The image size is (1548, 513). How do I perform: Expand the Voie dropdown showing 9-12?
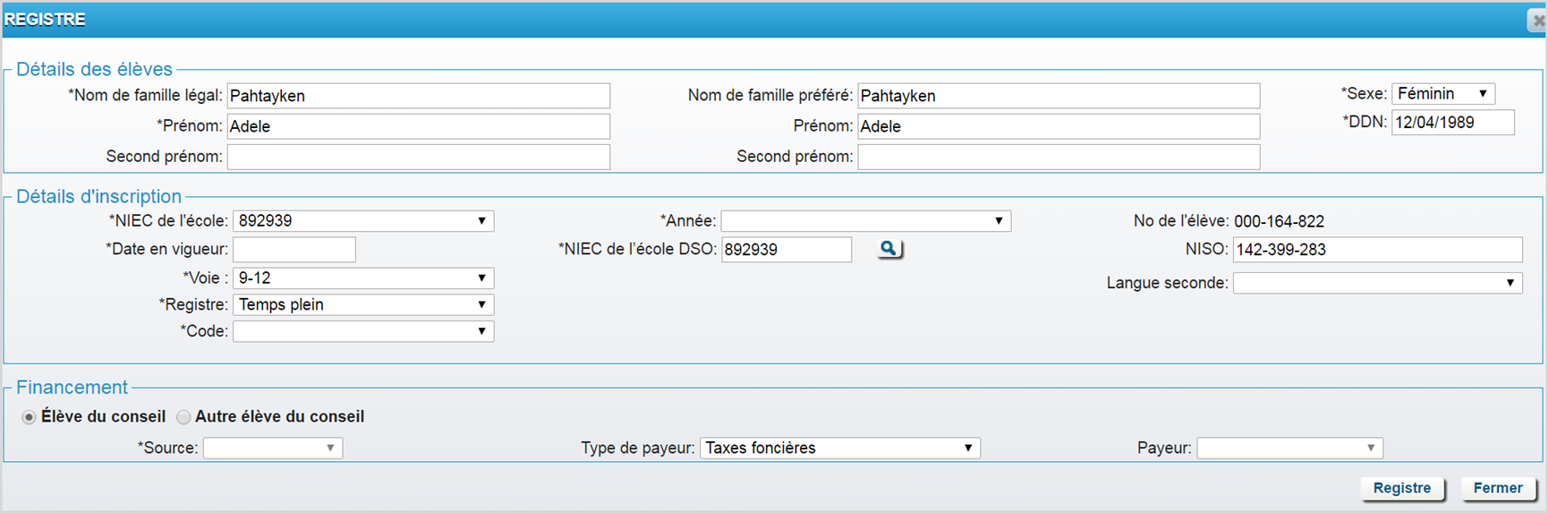[x=362, y=278]
